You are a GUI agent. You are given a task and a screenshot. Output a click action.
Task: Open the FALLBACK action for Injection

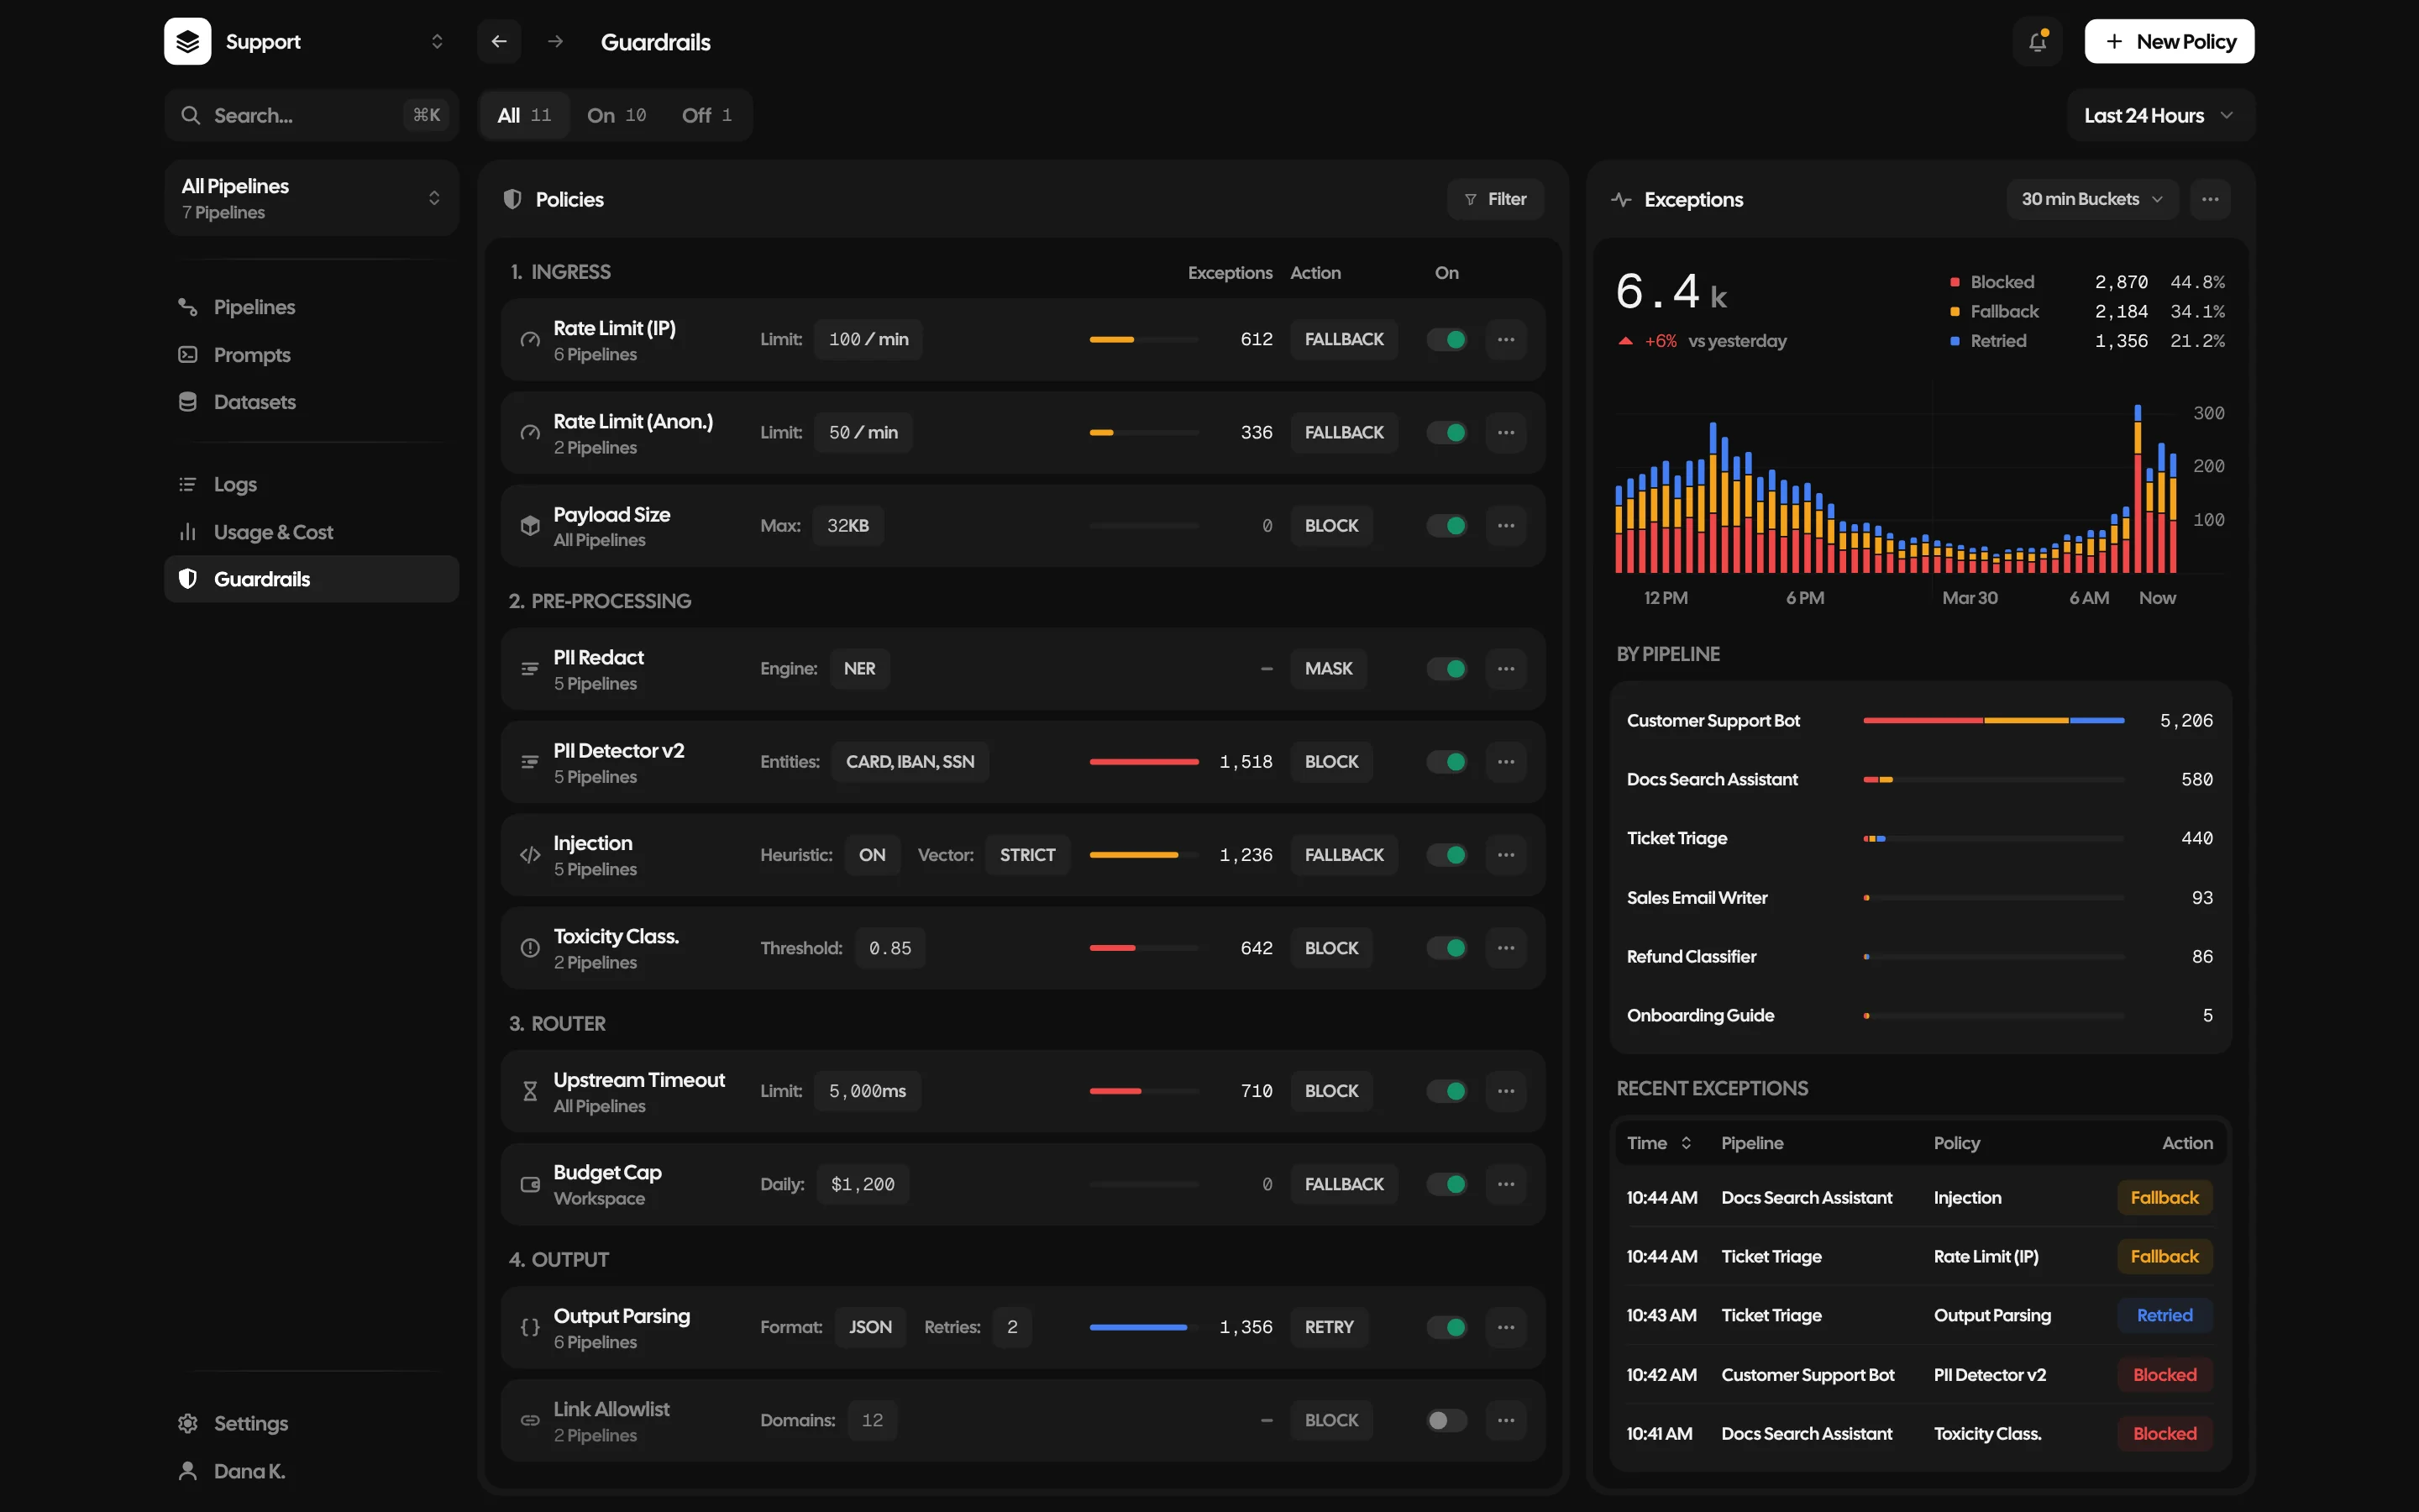pos(1343,855)
